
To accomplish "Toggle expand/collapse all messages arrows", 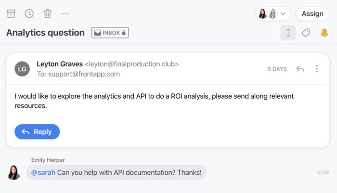I will coord(288,33).
